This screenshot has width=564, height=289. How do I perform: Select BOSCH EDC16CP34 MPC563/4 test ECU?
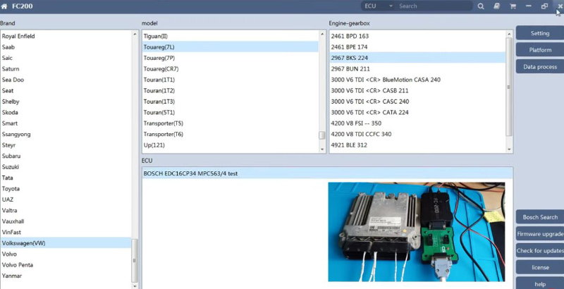coord(190,173)
